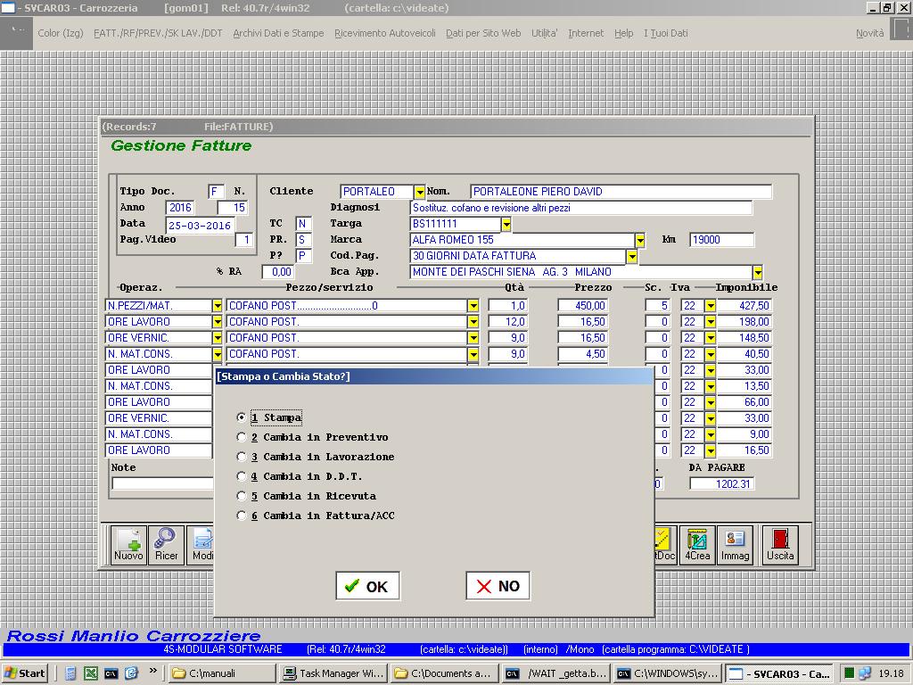This screenshot has width=913, height=685.
Task: Switch to Task Manager taskbar button
Action: [333, 673]
